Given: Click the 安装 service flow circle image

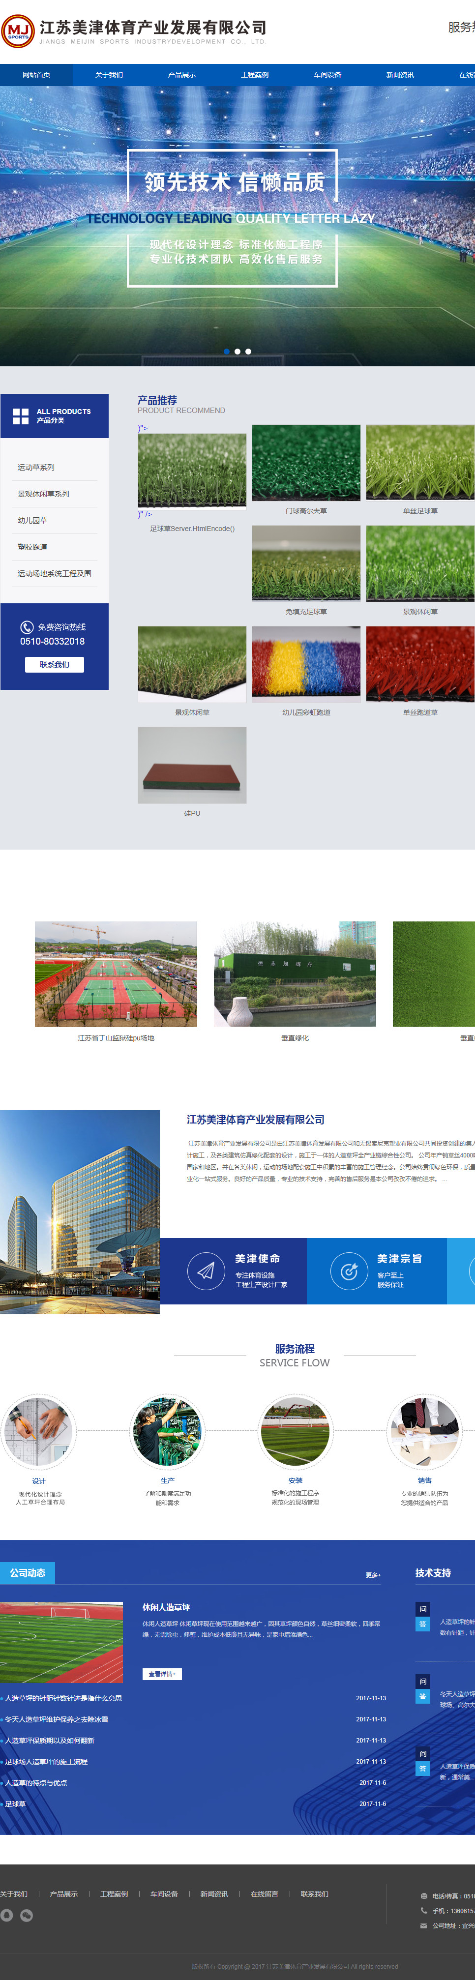Looking at the screenshot, I should pos(295,1432).
